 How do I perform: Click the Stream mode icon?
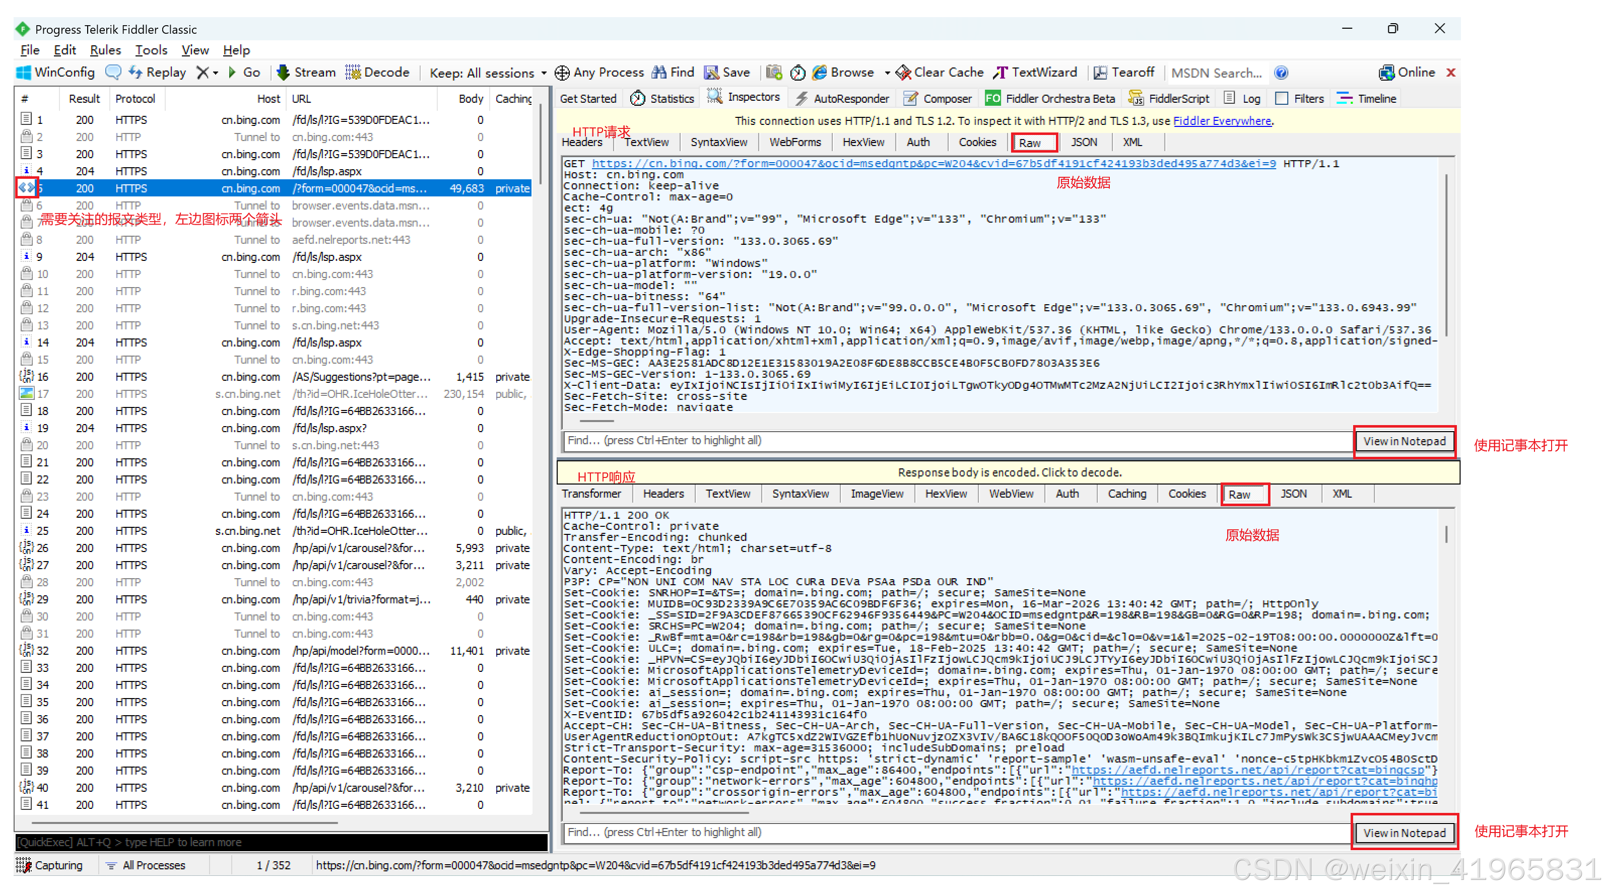click(x=283, y=72)
